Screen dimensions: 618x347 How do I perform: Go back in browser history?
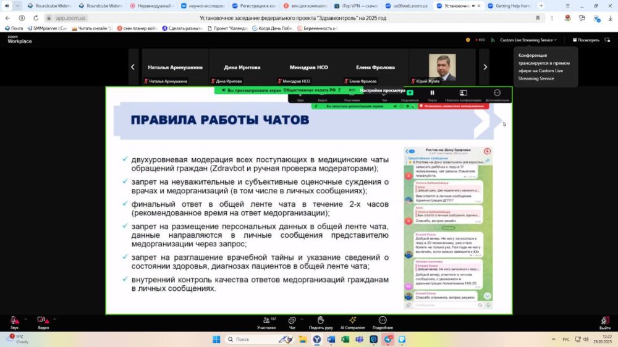(x=7, y=18)
